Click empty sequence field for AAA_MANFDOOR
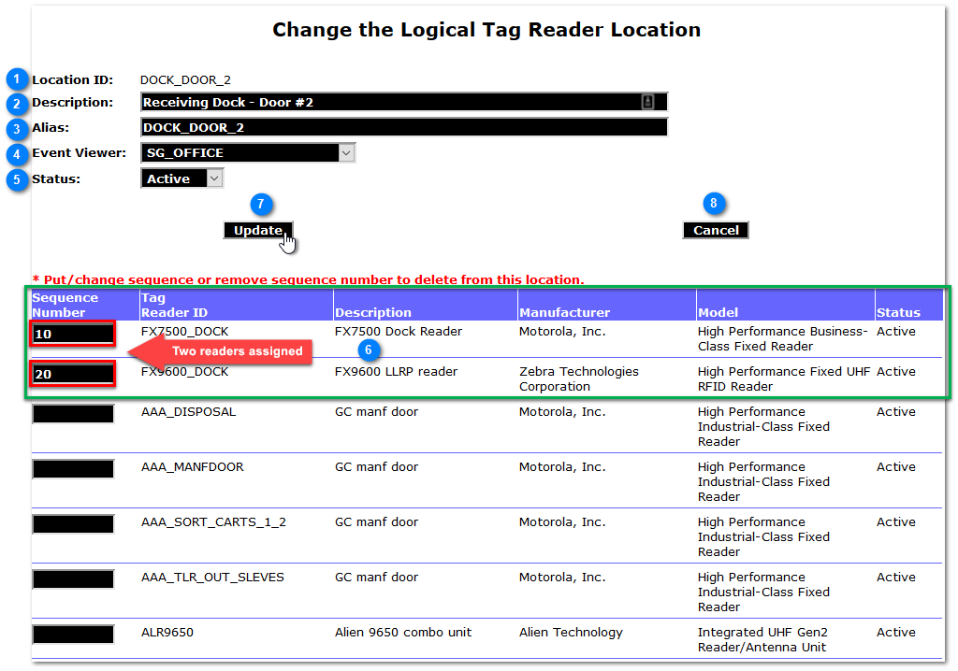 click(x=73, y=469)
